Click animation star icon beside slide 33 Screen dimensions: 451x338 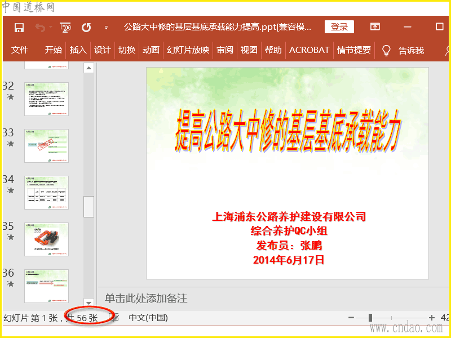11,144
